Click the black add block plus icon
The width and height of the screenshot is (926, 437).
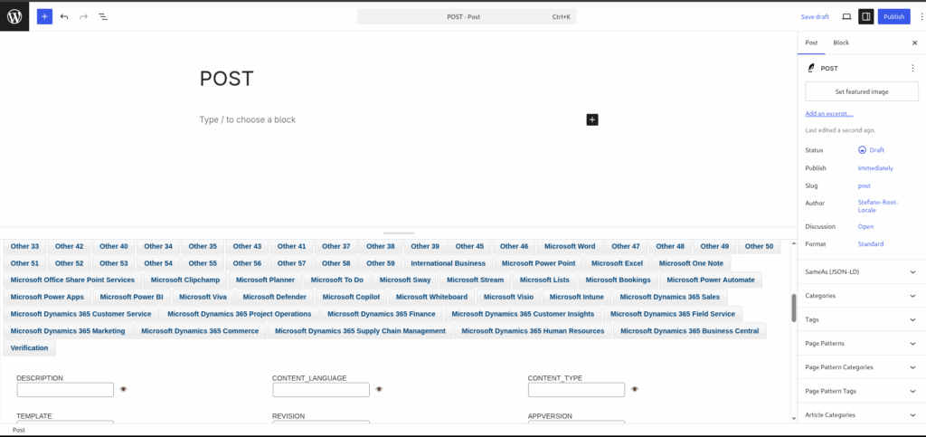coord(592,119)
